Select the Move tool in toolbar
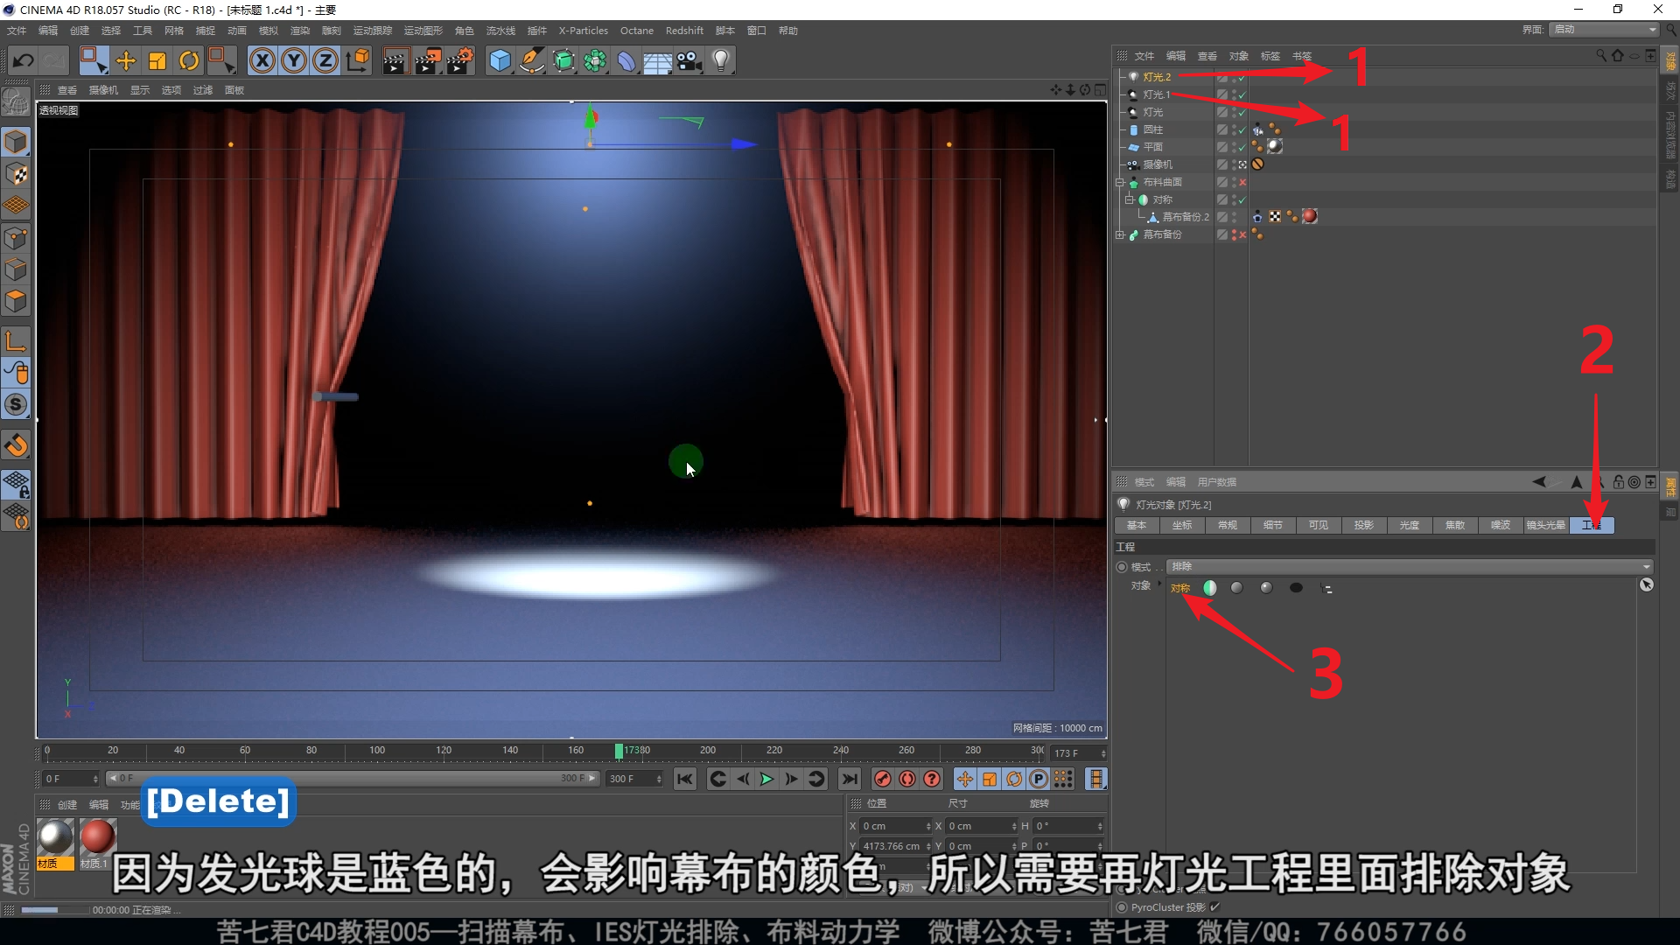1680x945 pixels. pos(126,60)
